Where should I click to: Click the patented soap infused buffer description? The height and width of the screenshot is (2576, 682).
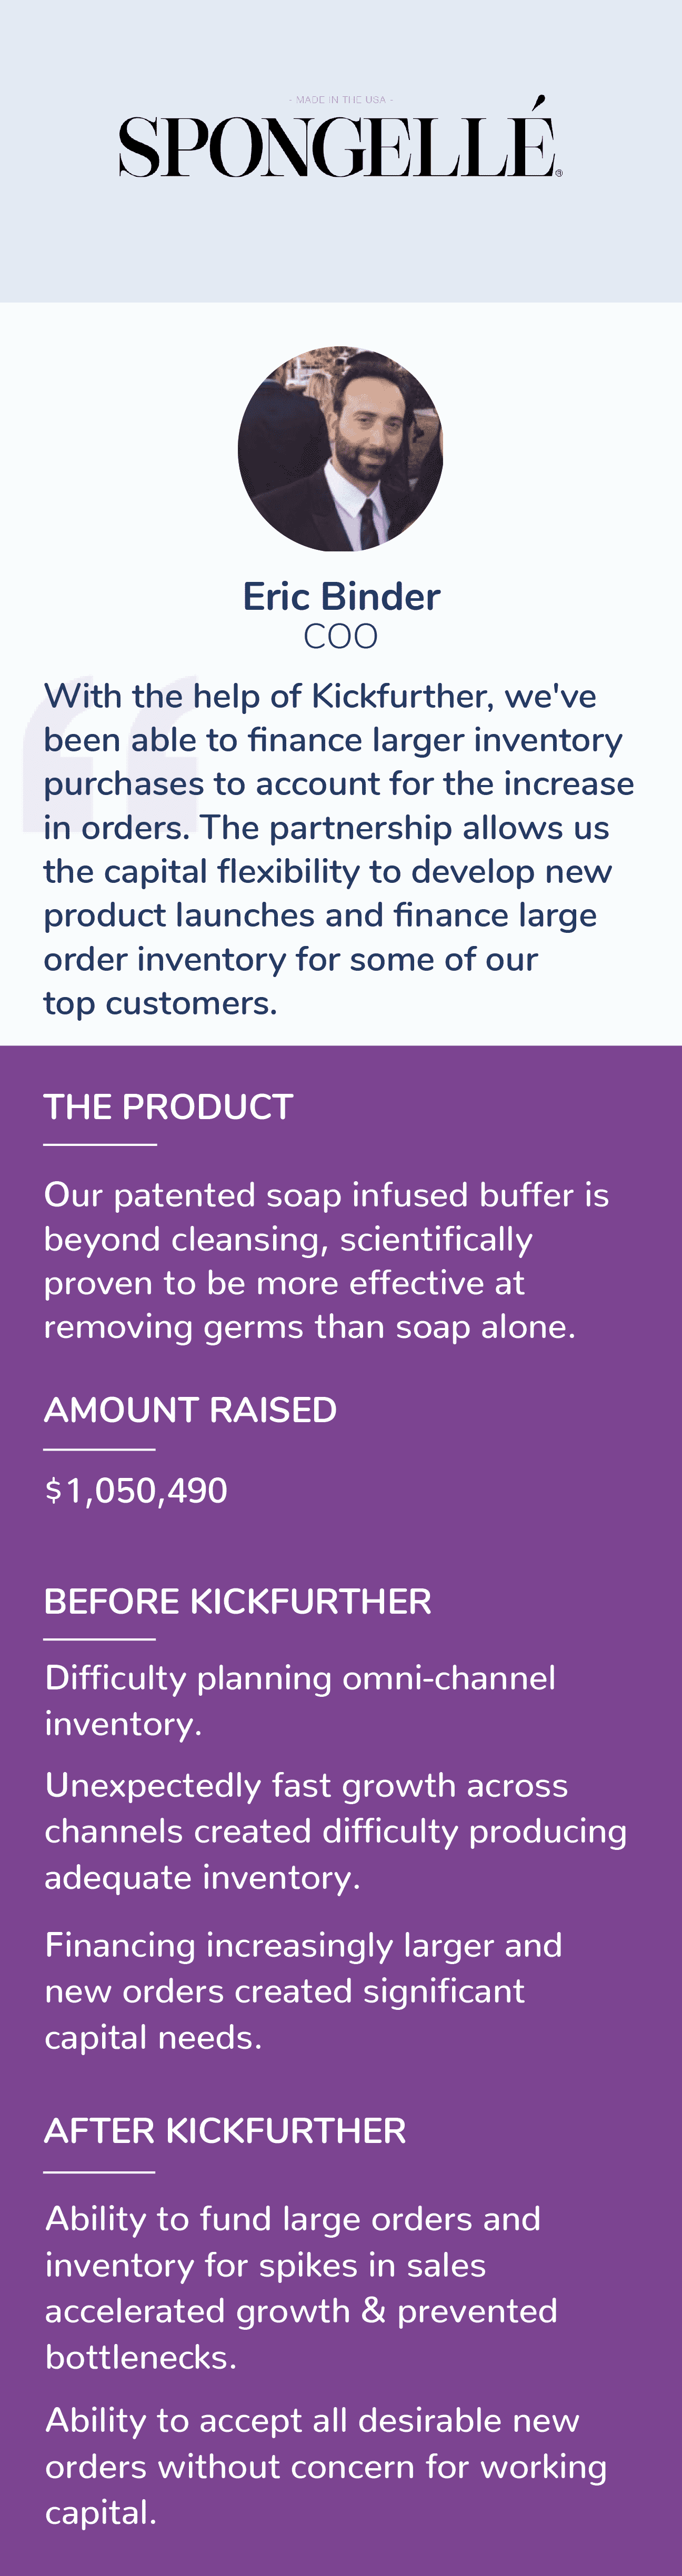pos(326,1260)
